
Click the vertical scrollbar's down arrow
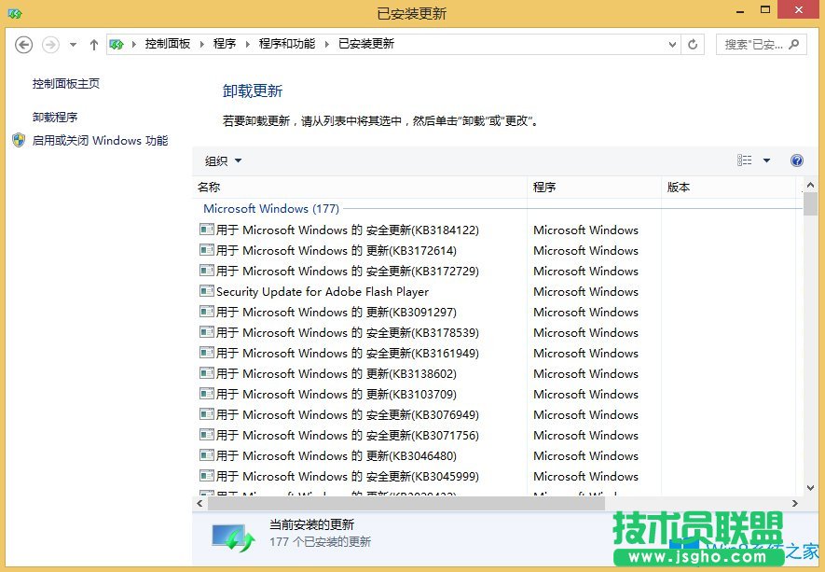[810, 487]
